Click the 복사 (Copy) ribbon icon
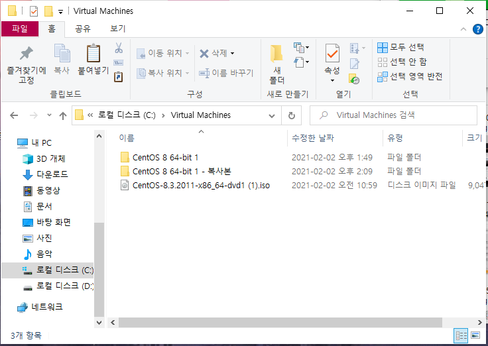The width and height of the screenshot is (488, 346). click(62, 59)
